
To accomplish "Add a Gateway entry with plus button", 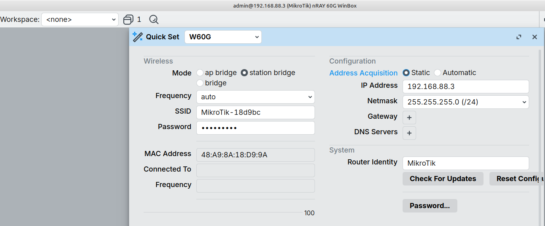I will pyautogui.click(x=409, y=118).
